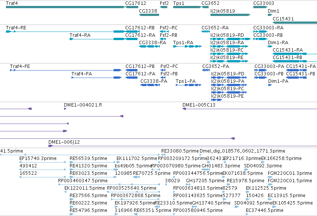The width and height of the screenshot is (317, 216).
Task: Select the EK111702.5prime EST label
Action: click(137, 158)
